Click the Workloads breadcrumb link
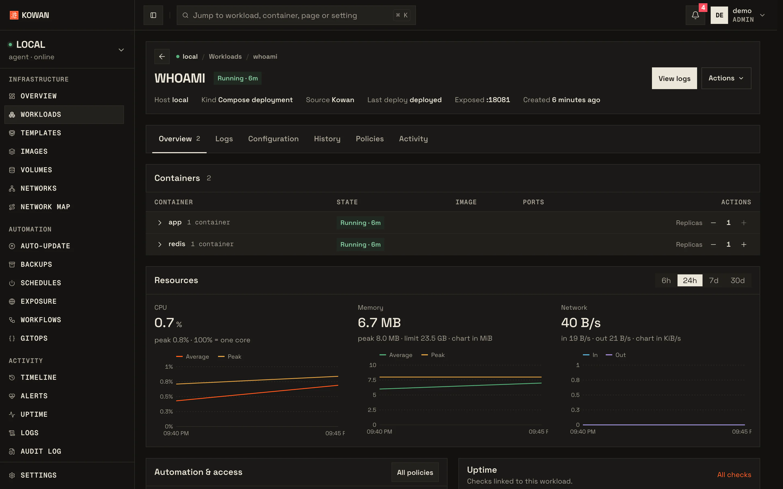The image size is (783, 489). 225,57
